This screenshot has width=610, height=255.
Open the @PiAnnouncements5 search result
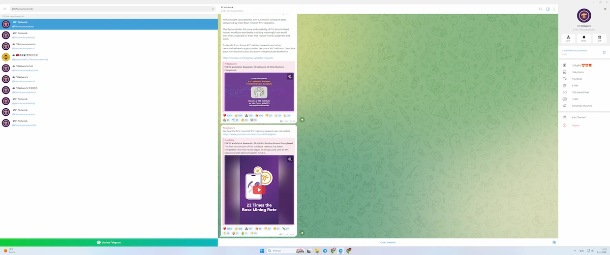[109, 35]
